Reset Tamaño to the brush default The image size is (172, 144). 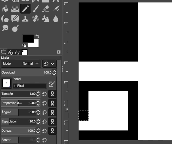pyautogui.click(x=44, y=94)
